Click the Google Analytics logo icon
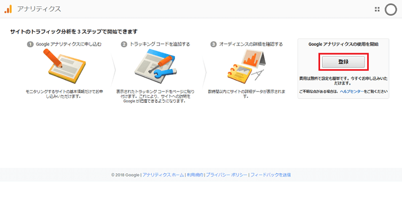 [8, 9]
